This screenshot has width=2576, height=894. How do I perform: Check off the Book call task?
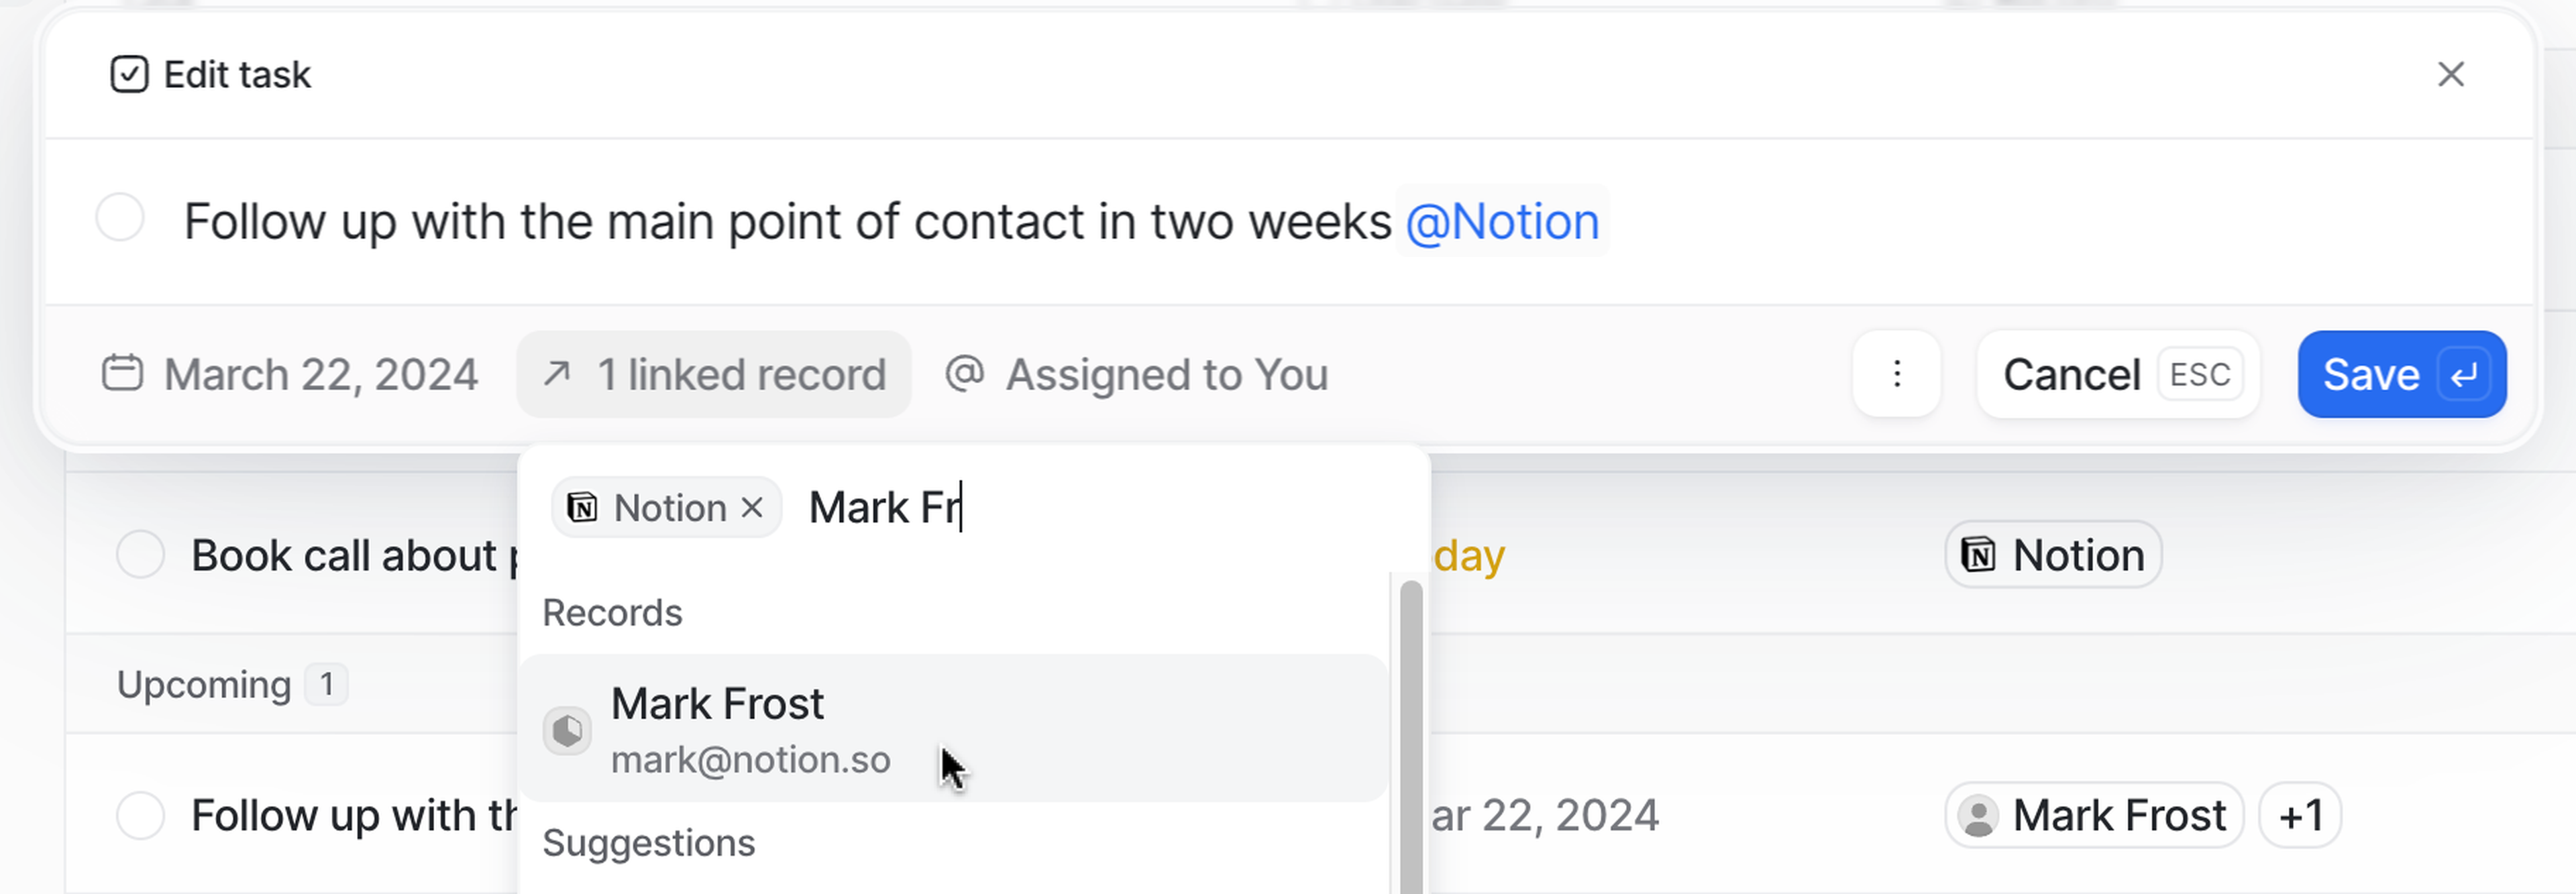click(141, 555)
